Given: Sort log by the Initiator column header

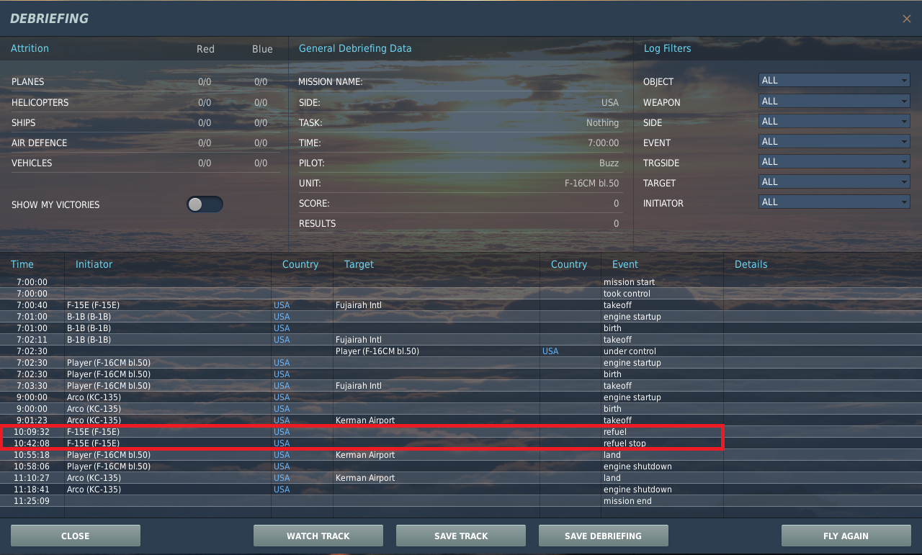Looking at the screenshot, I should [x=94, y=264].
